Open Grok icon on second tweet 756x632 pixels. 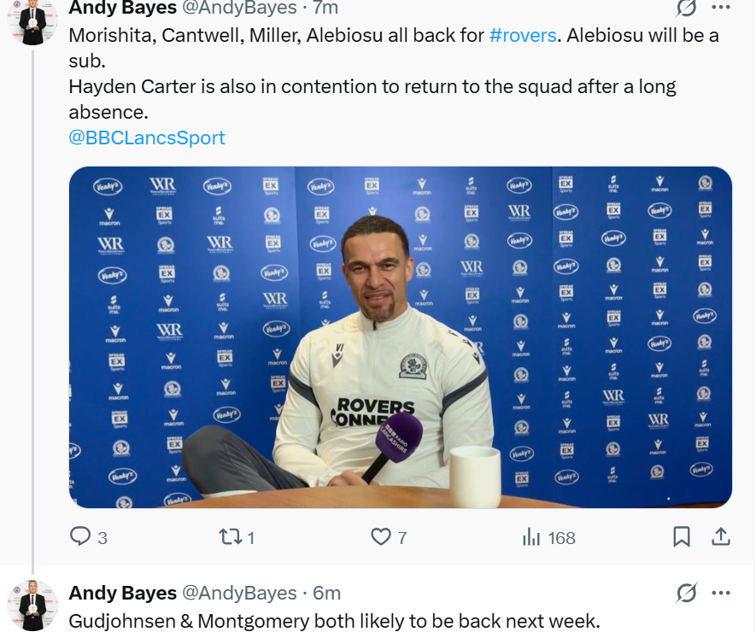686,593
